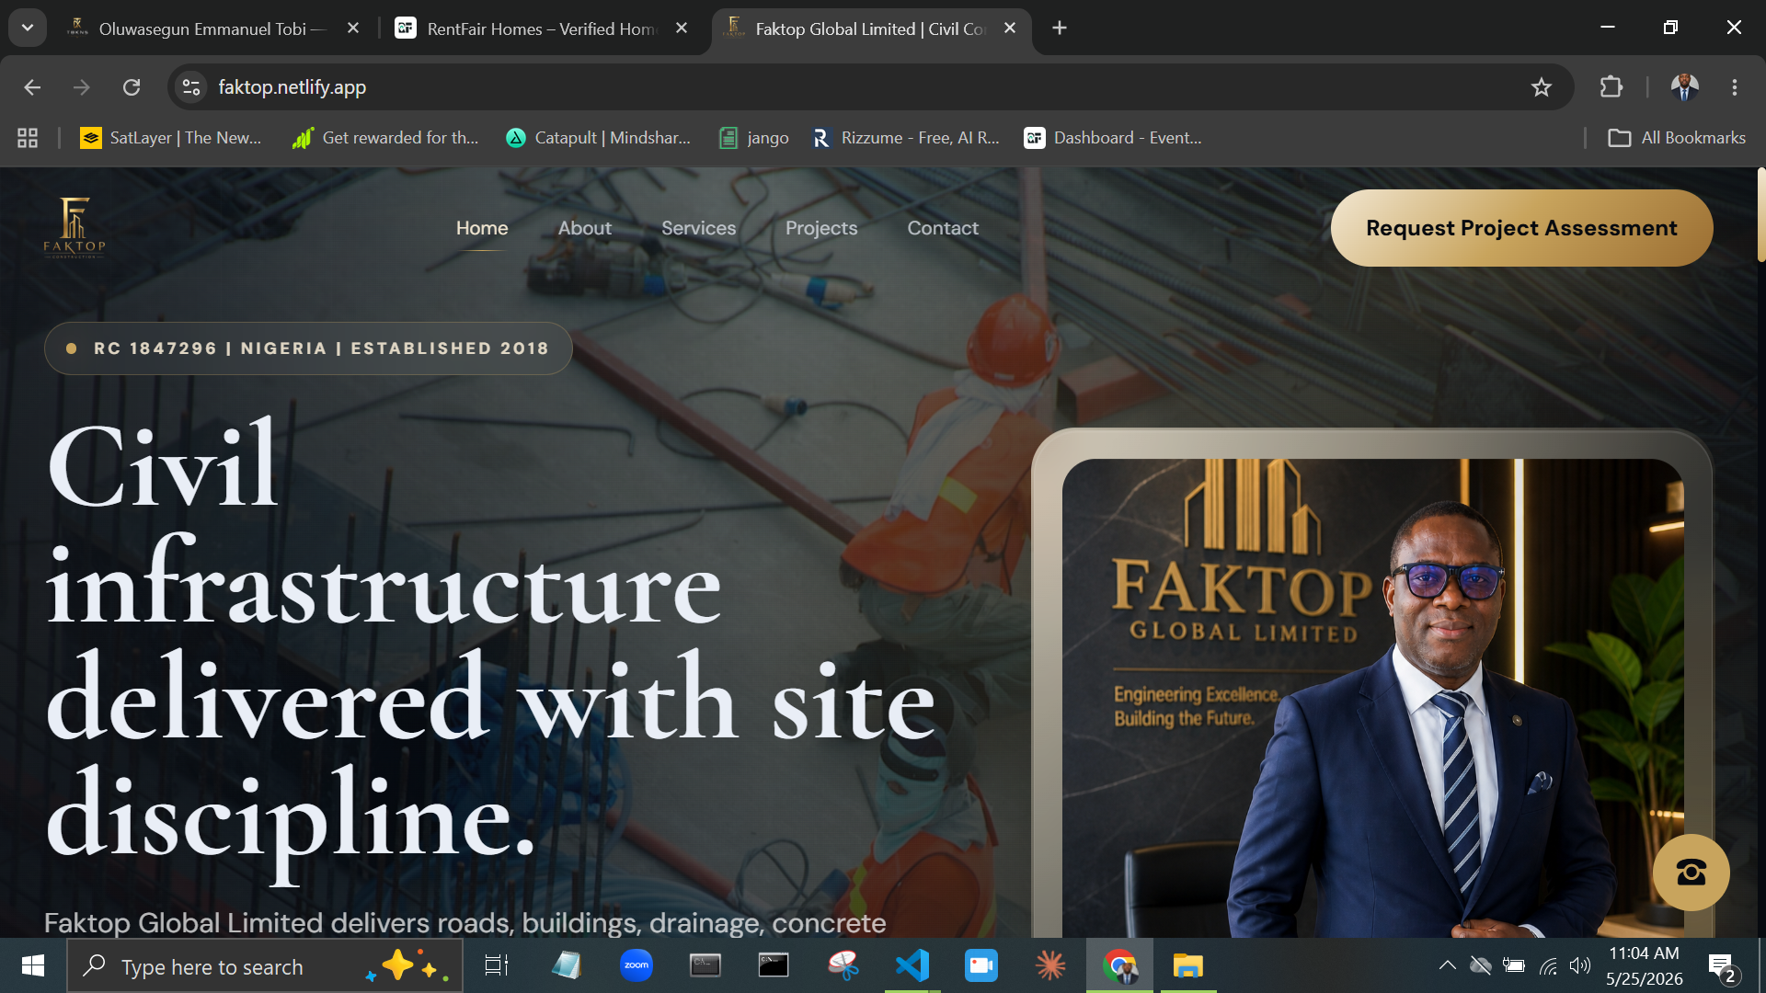Viewport: 1766px width, 993px height.
Task: Open the All Bookmarks folder
Action: coord(1677,138)
